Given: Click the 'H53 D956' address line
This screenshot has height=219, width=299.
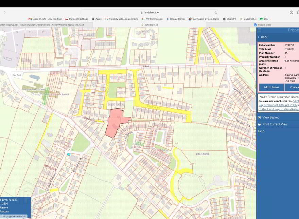Looking at the screenshot, I should pyautogui.click(x=290, y=81).
